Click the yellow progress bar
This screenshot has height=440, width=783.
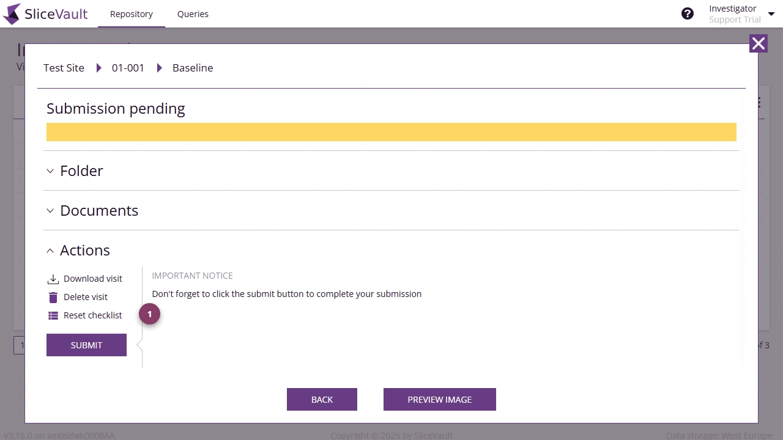pyautogui.click(x=391, y=131)
